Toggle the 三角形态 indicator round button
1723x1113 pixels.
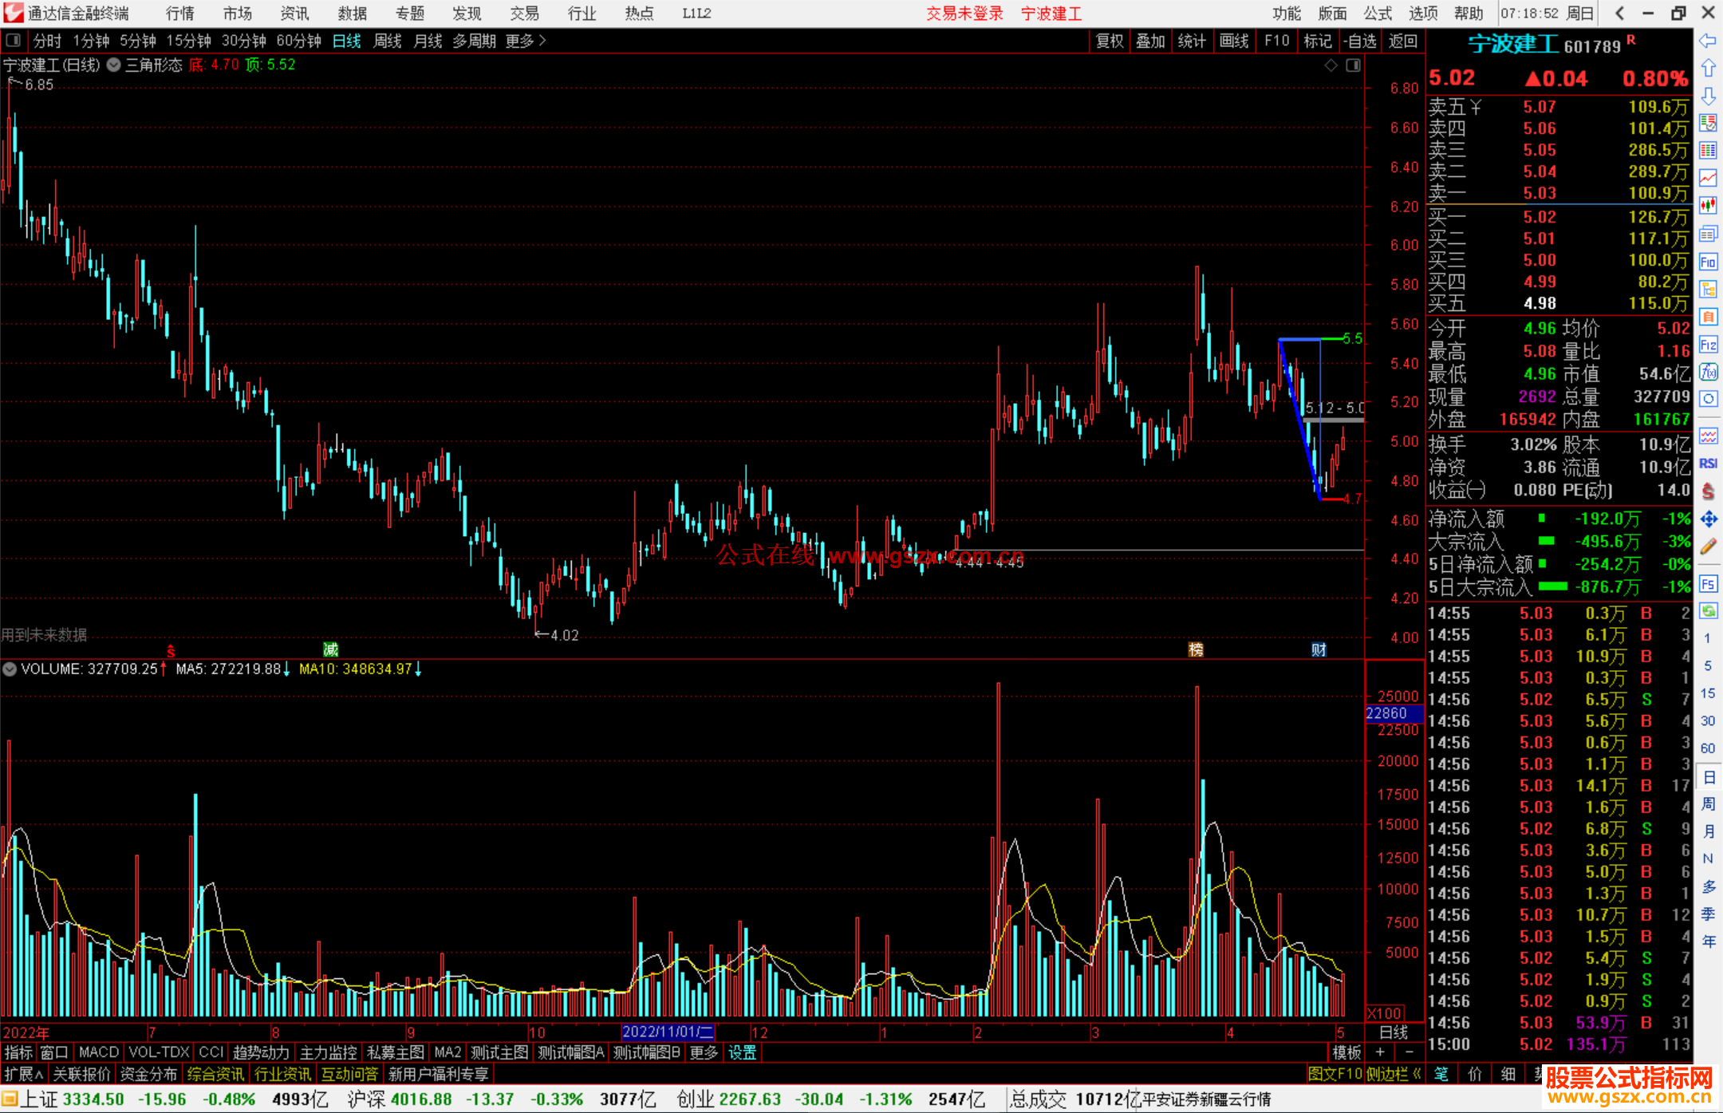114,65
